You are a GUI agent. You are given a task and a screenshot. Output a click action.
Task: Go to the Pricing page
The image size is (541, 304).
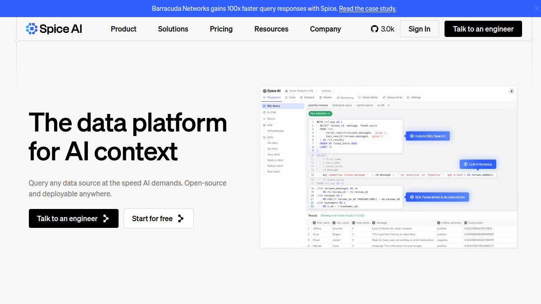tap(221, 29)
